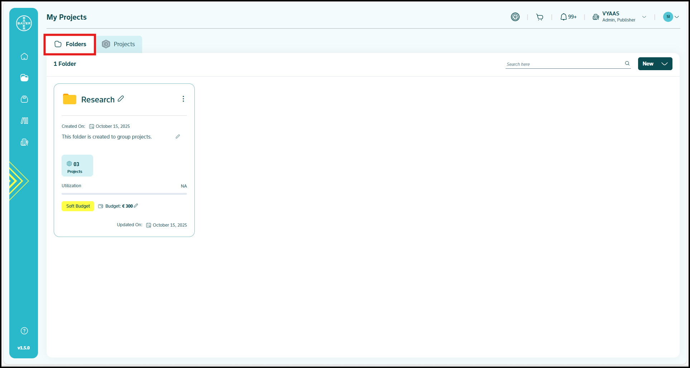Open the library books sidebar icon

pyautogui.click(x=24, y=121)
